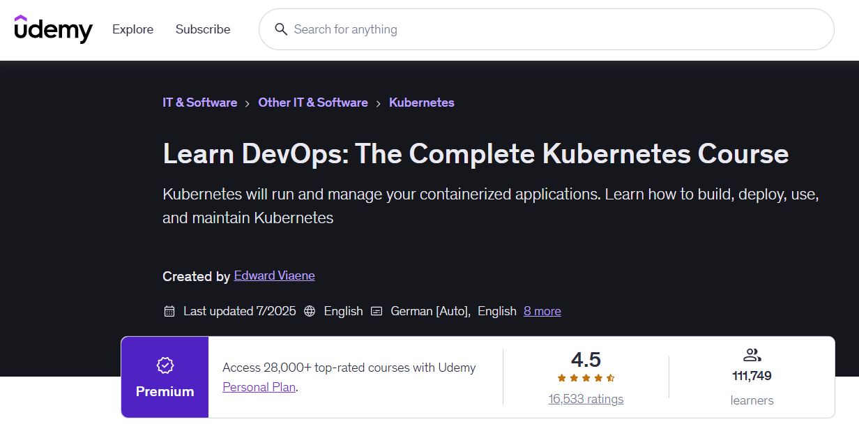View the 16,533 ratings link
Screen dimensions: 859x431
click(x=586, y=399)
